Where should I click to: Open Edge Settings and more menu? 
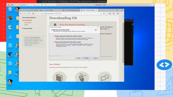coord(122,13)
